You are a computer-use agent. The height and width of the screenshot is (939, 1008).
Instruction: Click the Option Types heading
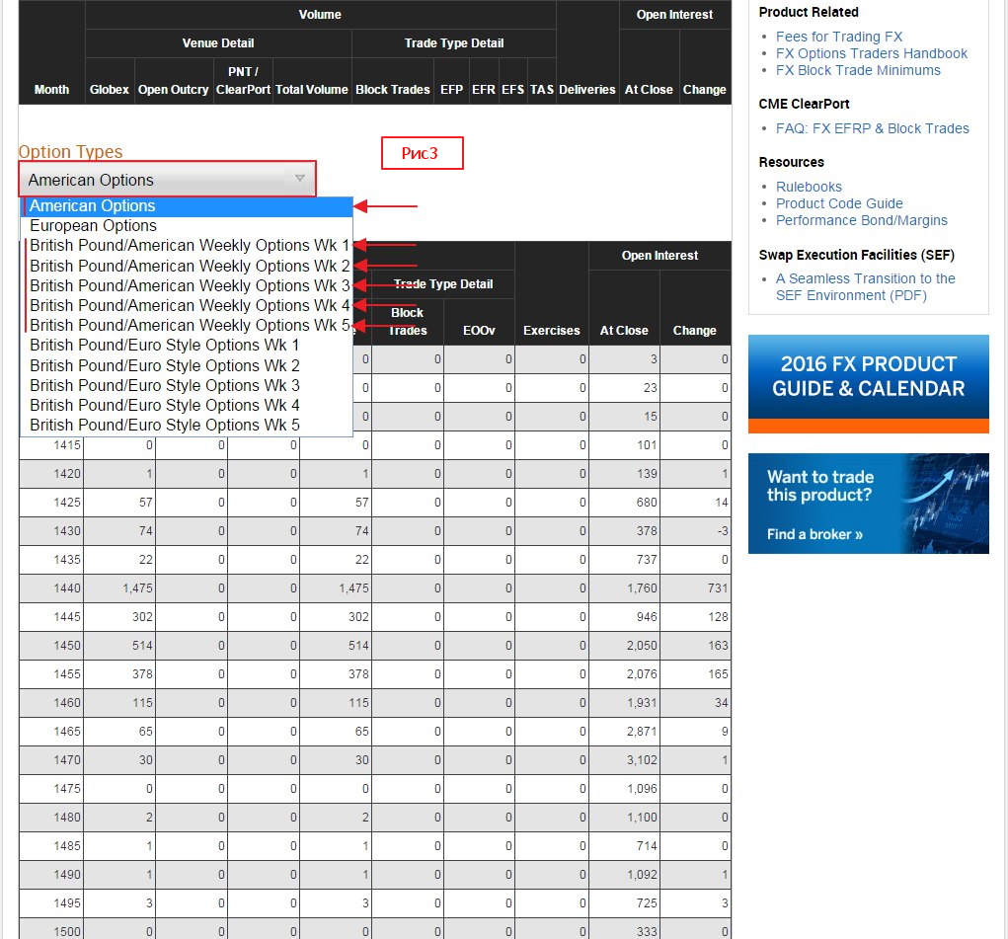[70, 152]
